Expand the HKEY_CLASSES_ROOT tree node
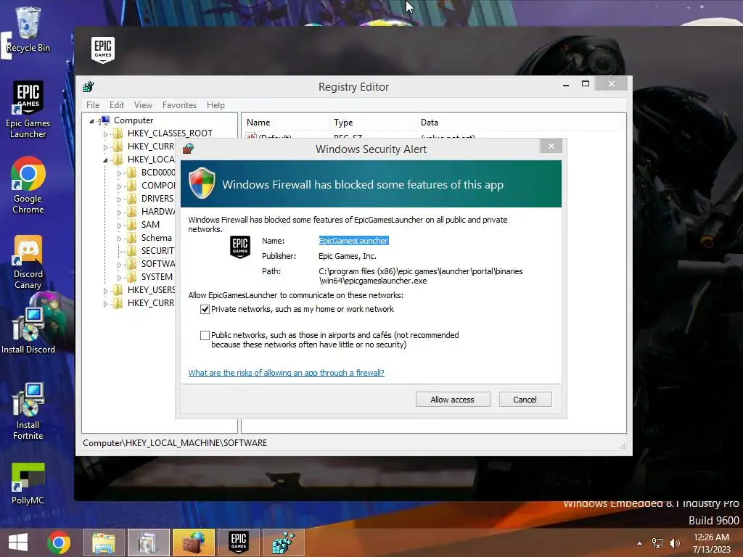The image size is (743, 557). (105, 134)
